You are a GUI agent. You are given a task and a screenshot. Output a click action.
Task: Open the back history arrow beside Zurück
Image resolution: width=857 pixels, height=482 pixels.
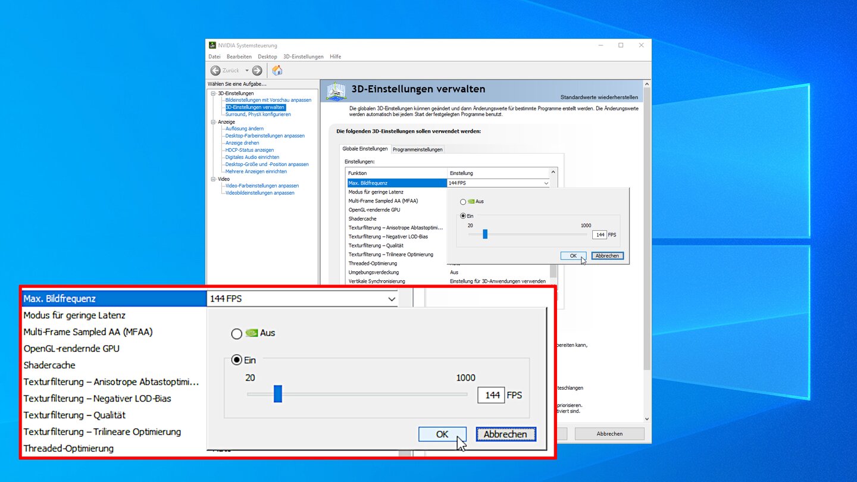click(x=247, y=70)
